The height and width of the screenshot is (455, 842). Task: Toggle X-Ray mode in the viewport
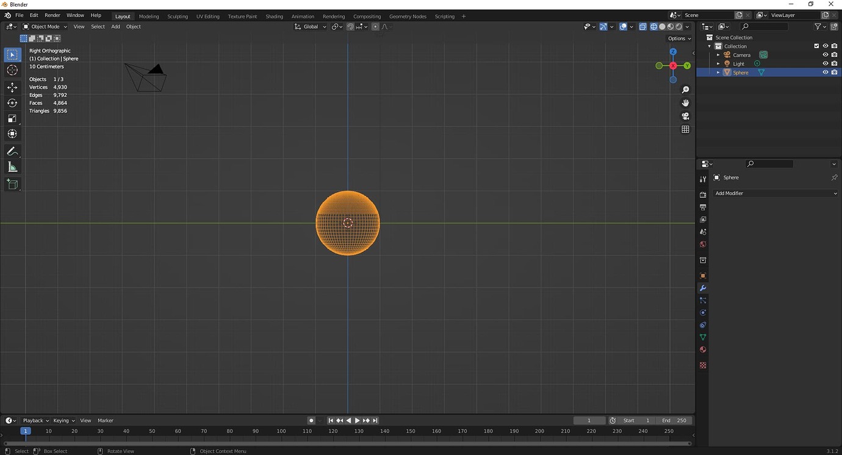click(642, 26)
